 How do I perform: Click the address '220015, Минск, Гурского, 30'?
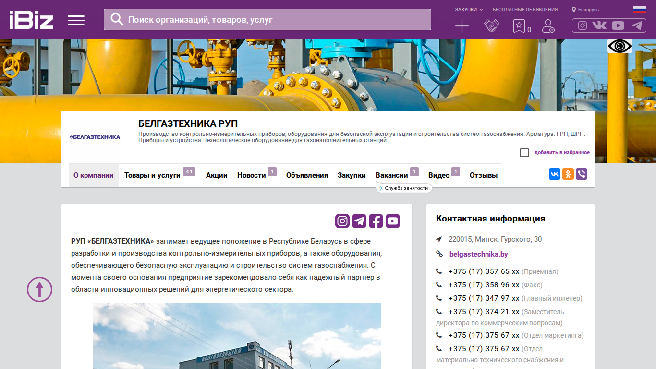tap(495, 239)
